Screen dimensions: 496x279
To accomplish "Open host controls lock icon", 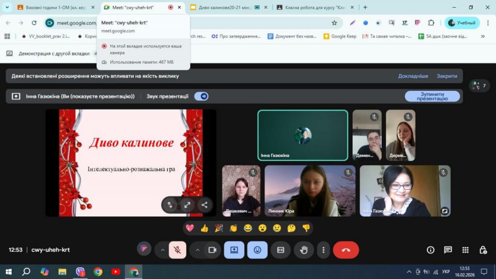I will [x=482, y=250].
